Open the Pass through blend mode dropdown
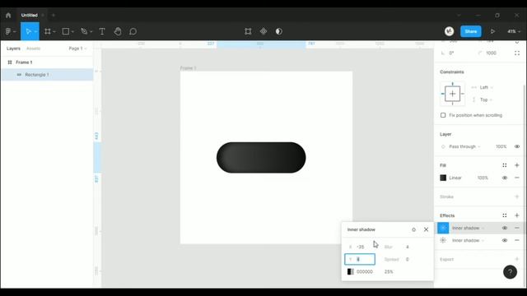The image size is (527, 296). [464, 146]
